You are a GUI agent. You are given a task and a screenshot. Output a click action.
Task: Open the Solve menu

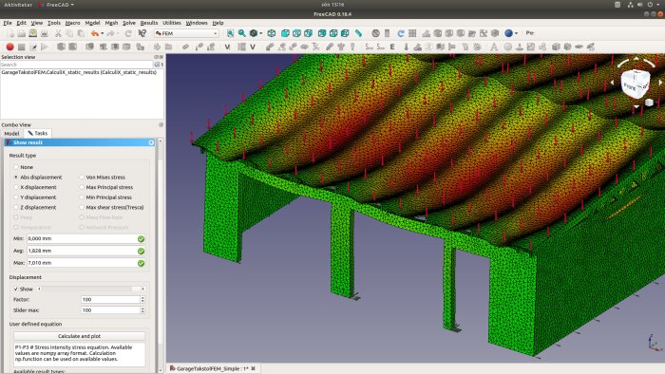129,23
